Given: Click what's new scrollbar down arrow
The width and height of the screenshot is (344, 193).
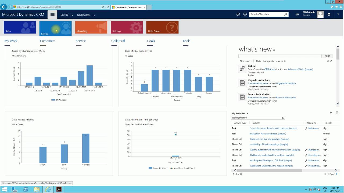Looking at the screenshot, I should (x=338, y=103).
